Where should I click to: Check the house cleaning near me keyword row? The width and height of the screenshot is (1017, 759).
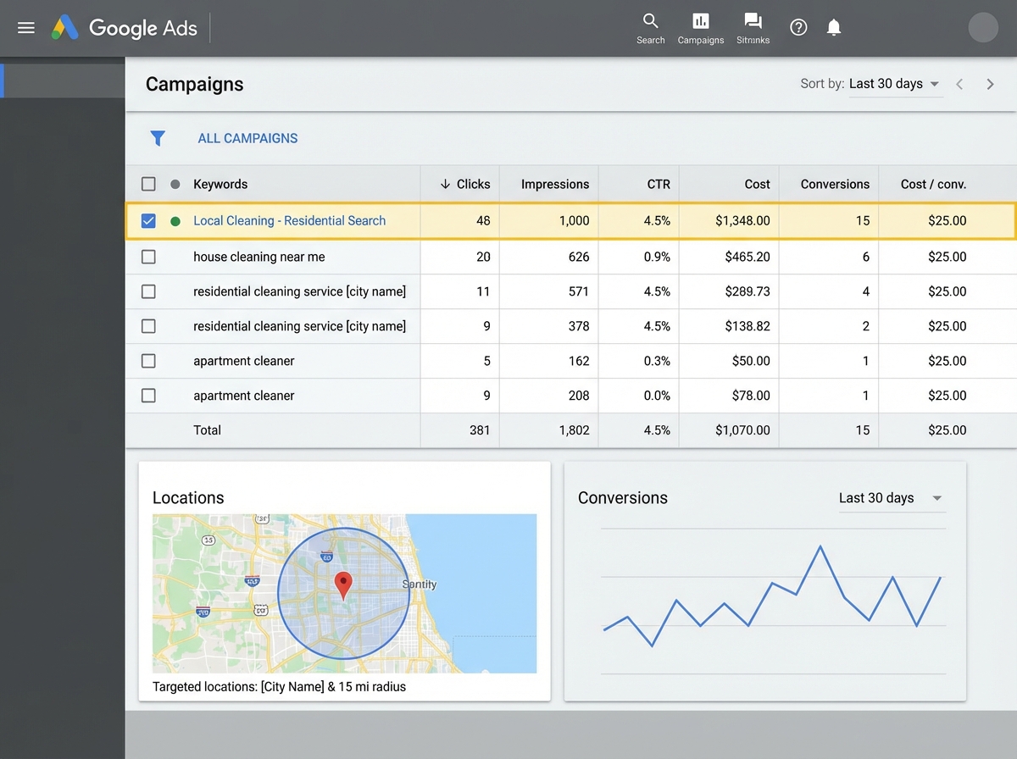148,256
